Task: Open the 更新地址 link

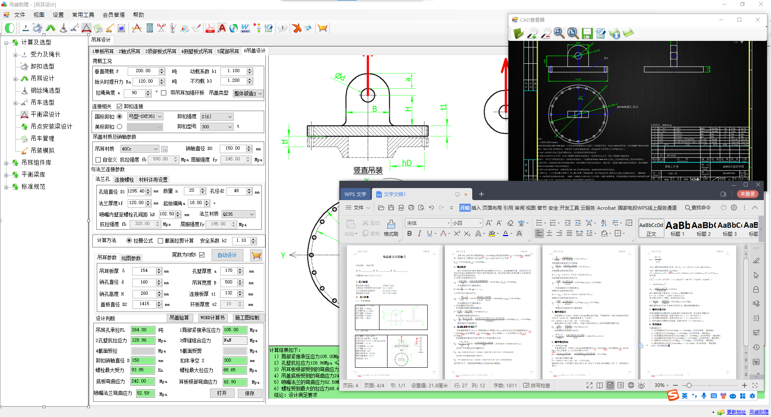Action: 736,412
